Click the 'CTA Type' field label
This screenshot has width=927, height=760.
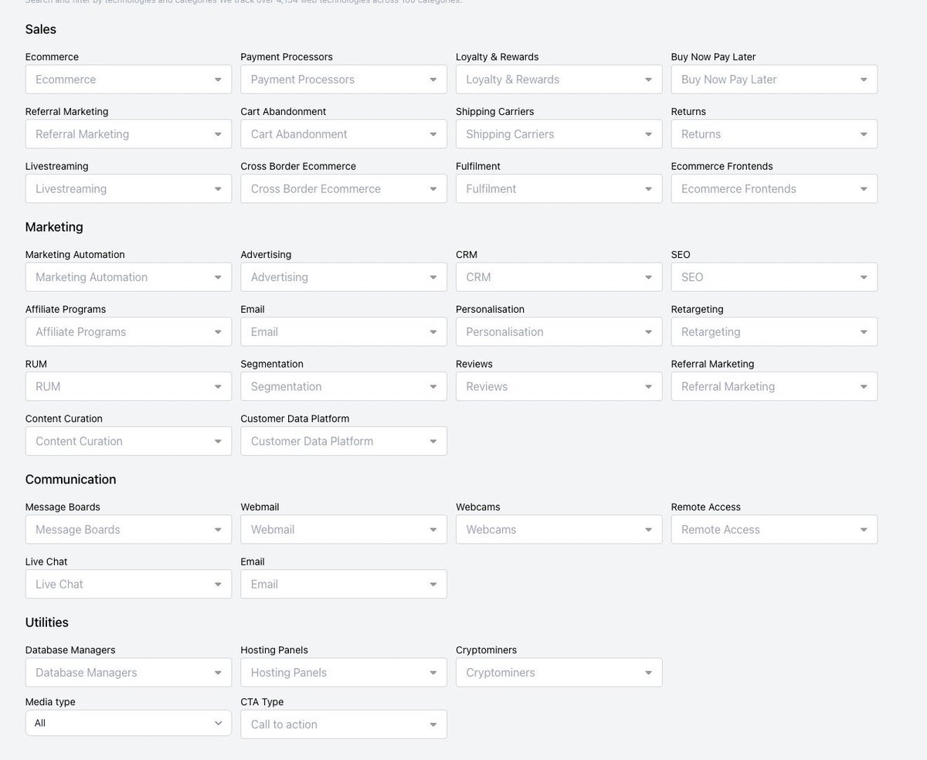pos(262,702)
